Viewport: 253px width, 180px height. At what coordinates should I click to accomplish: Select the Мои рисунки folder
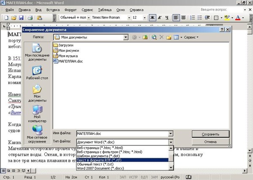(66, 51)
